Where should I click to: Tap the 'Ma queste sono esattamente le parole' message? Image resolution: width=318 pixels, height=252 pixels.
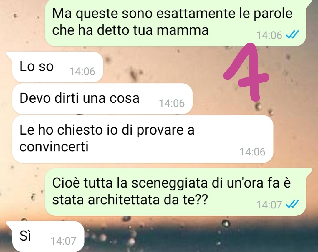pos(175,23)
